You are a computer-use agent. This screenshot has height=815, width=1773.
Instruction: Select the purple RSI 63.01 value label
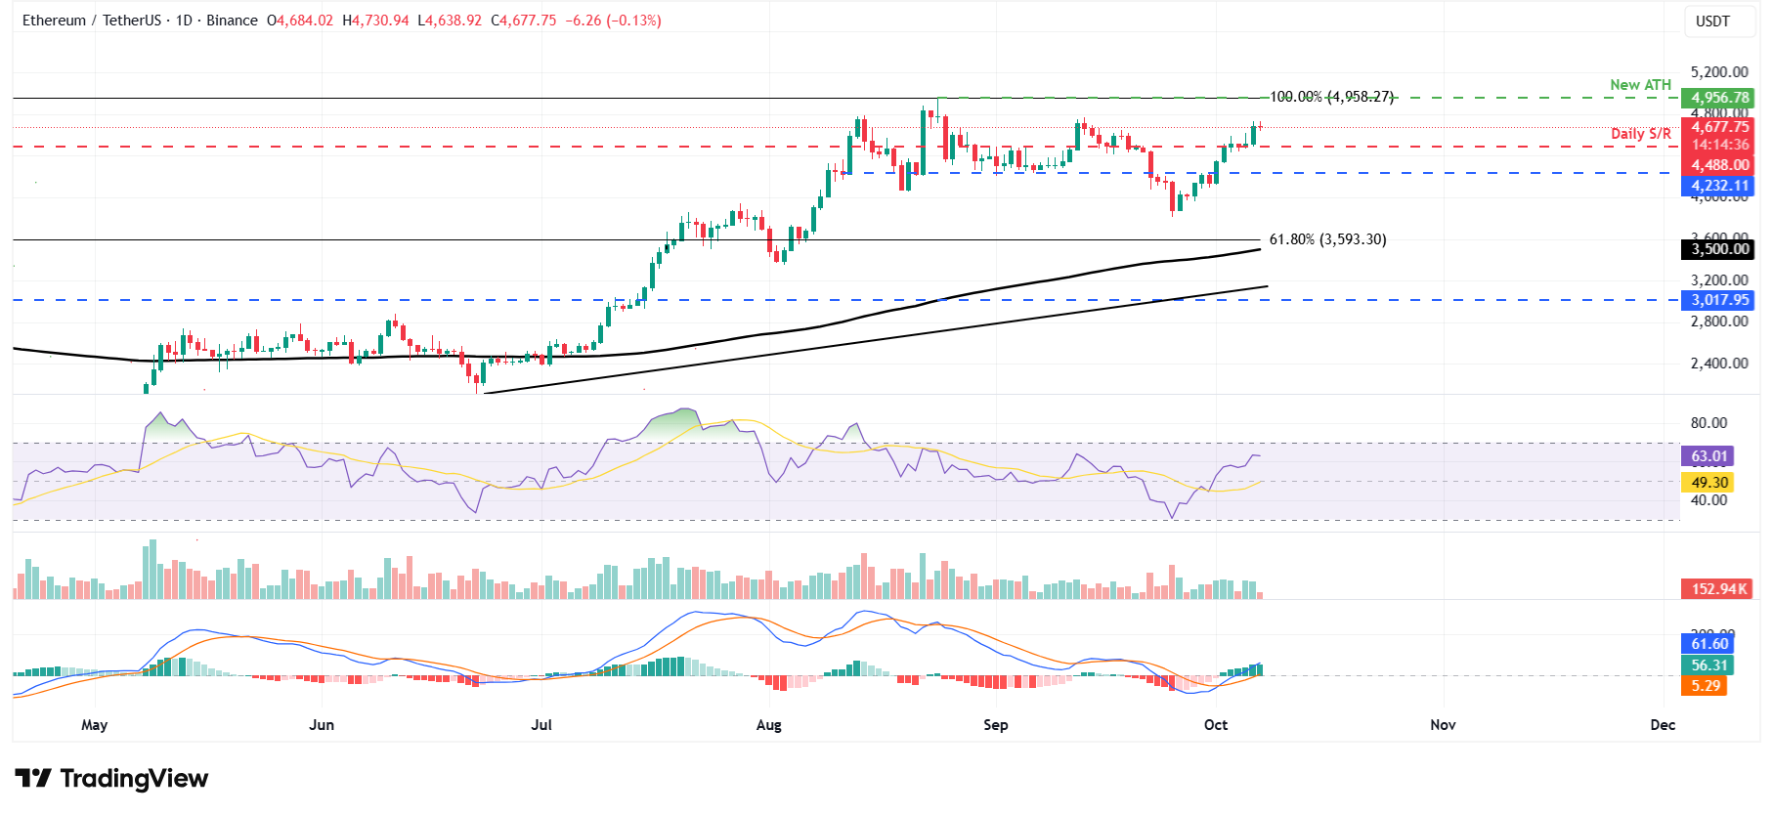pyautogui.click(x=1708, y=456)
